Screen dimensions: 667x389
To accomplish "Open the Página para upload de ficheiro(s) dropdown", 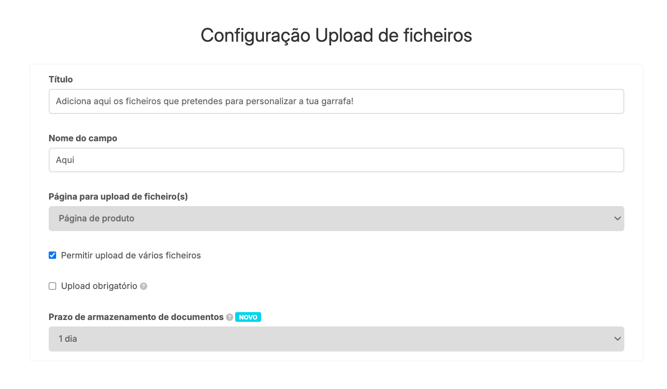I will click(x=336, y=218).
